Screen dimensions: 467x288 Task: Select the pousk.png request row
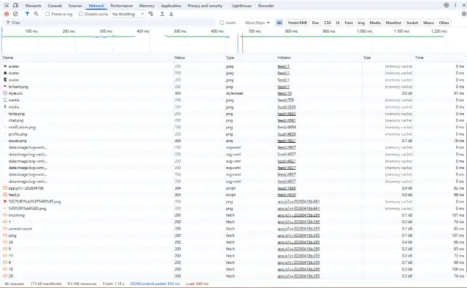pyautogui.click(x=233, y=141)
